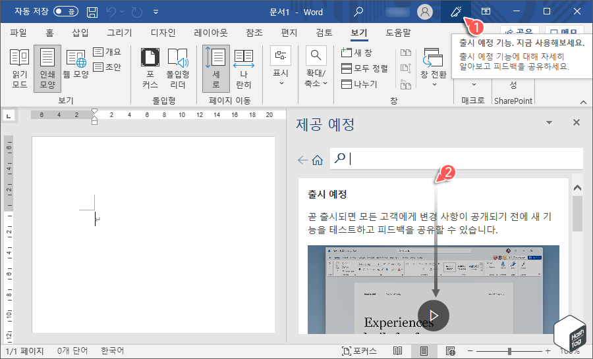Switch to 초안 (Draft) view

pyautogui.click(x=107, y=67)
